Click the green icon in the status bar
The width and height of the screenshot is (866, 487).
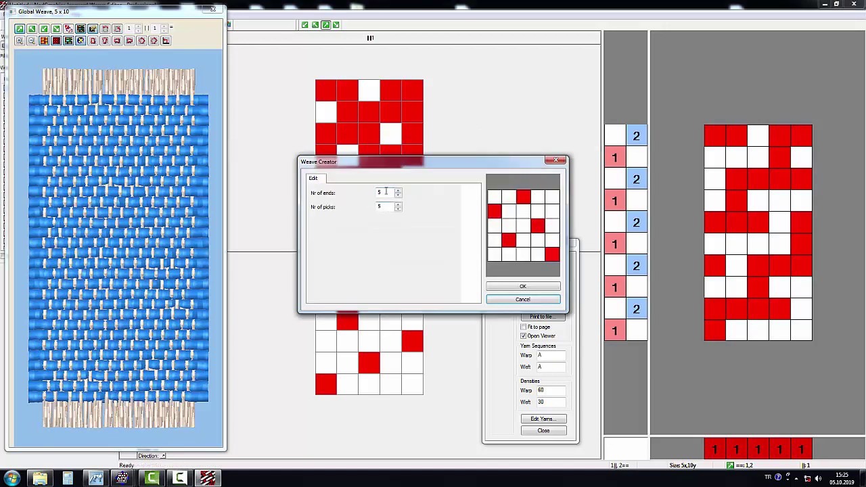pyautogui.click(x=730, y=465)
